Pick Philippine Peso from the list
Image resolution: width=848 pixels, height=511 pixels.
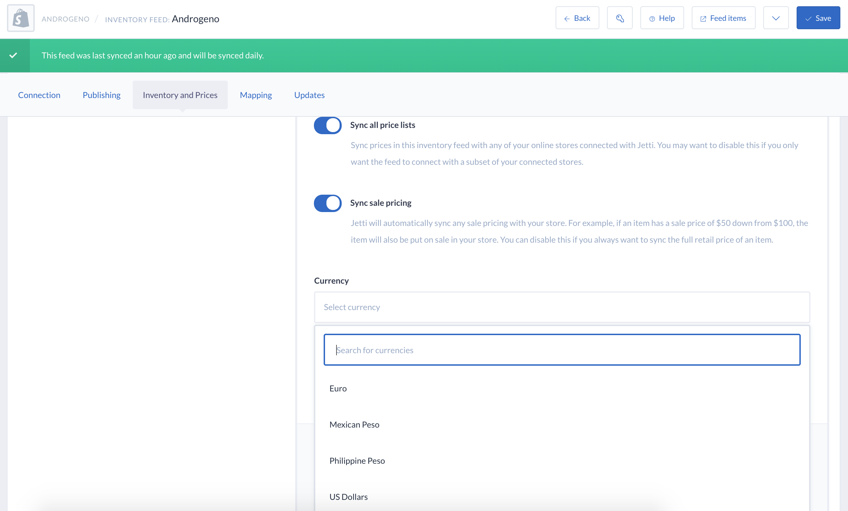point(357,461)
